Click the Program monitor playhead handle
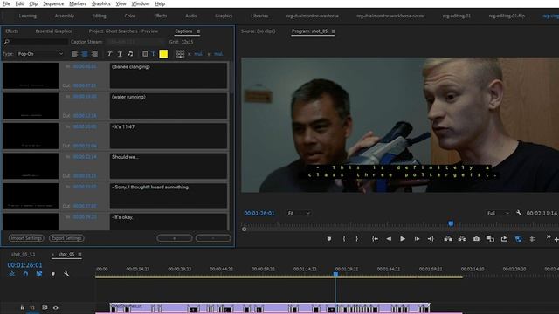Viewport: 559px width, 314px height. 451,223
